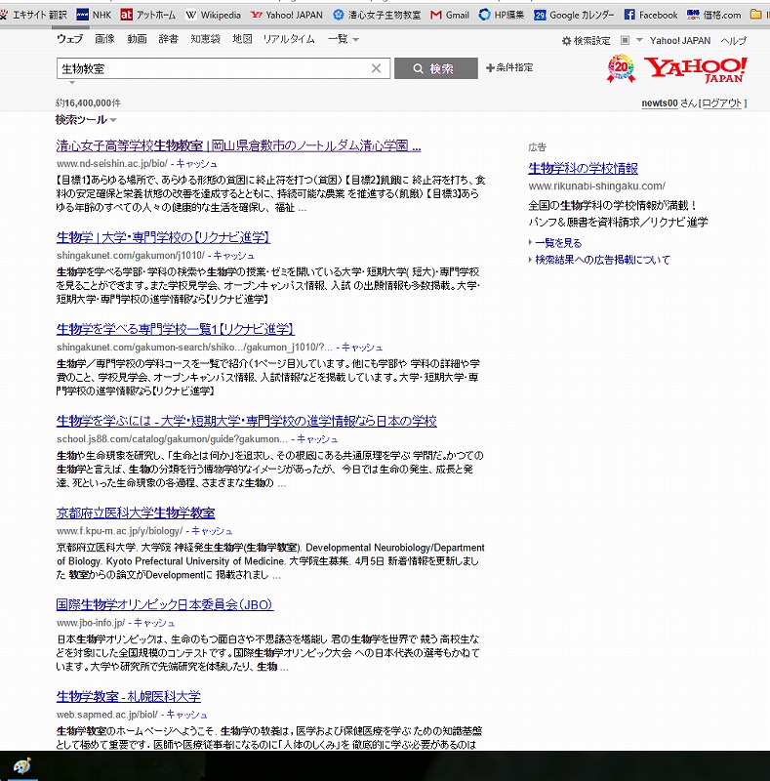Open the Gmail bookmark
The image size is (770, 781).
450,15
